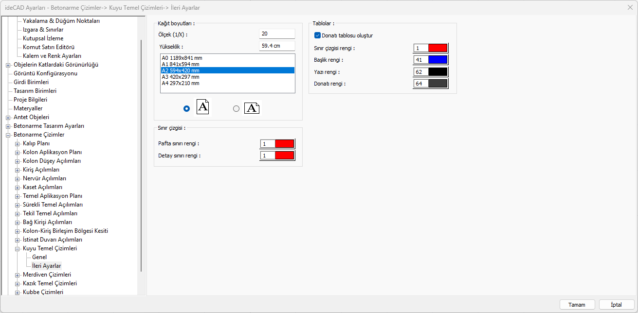
Task: Click the landscape page orientation icon
Action: point(252,108)
